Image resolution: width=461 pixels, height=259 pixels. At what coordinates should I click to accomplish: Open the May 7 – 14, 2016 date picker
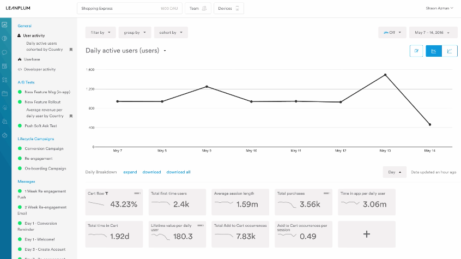433,32
